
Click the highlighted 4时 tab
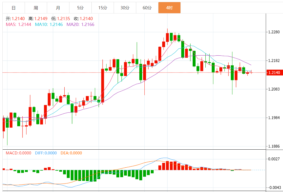pyautogui.click(x=169, y=8)
